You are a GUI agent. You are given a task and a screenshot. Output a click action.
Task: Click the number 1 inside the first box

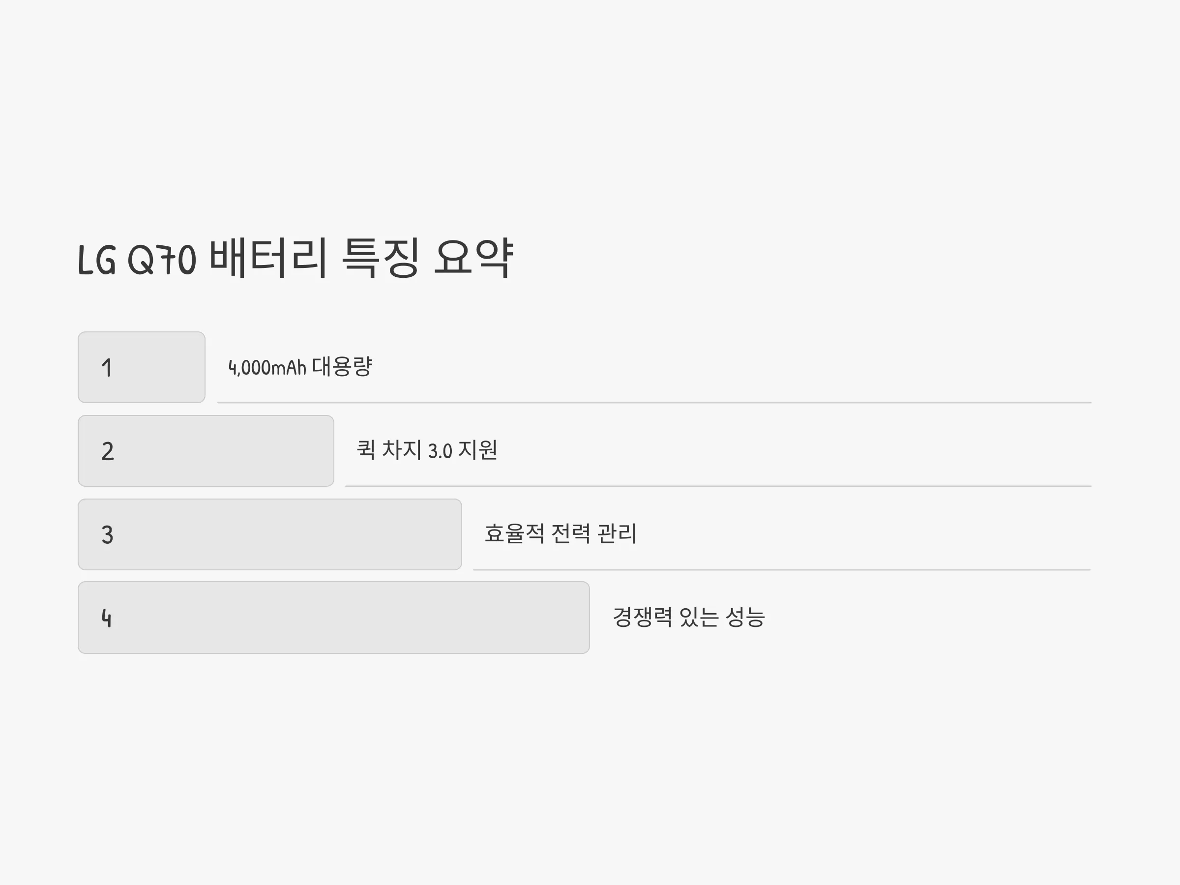coord(107,368)
